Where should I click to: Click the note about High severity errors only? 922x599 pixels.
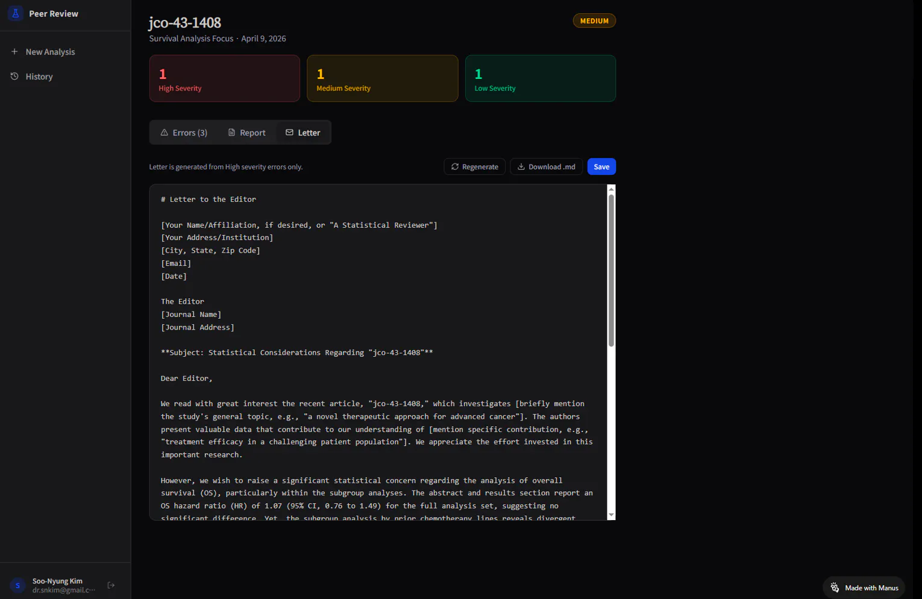click(226, 167)
